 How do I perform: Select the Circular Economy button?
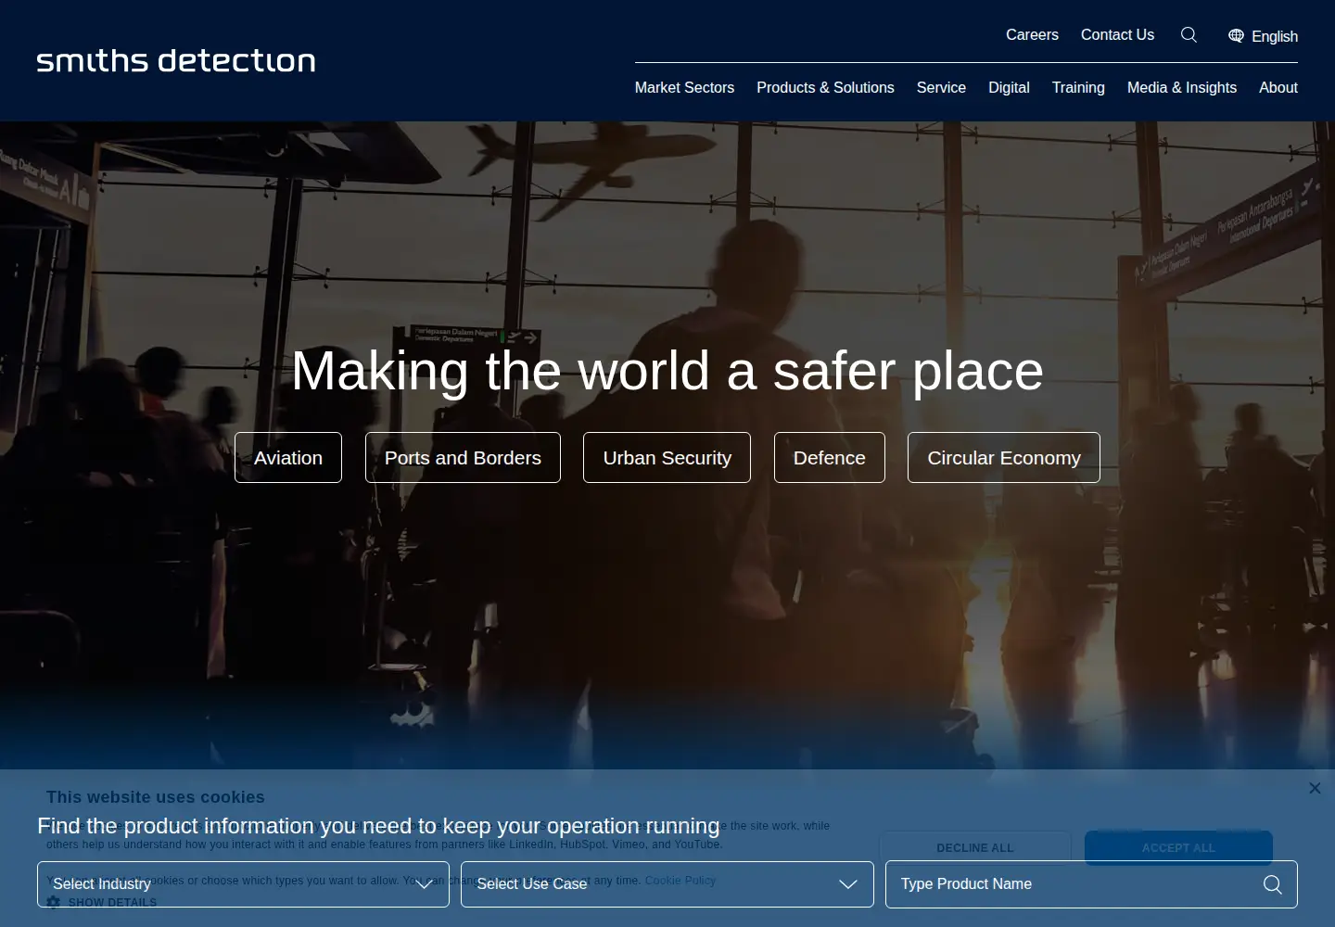point(1004,458)
